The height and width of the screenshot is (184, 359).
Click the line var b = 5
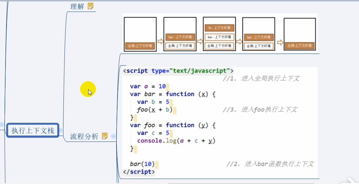point(153,102)
